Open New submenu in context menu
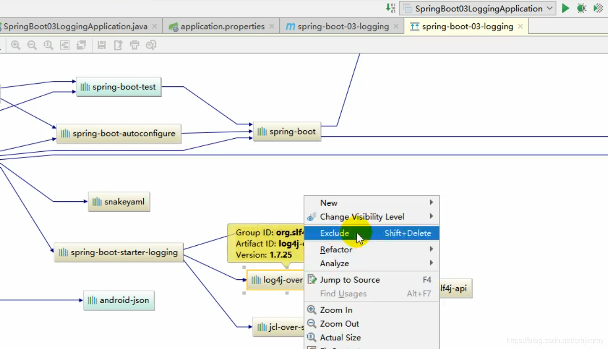Viewport: 608px width, 349px height. [x=372, y=203]
